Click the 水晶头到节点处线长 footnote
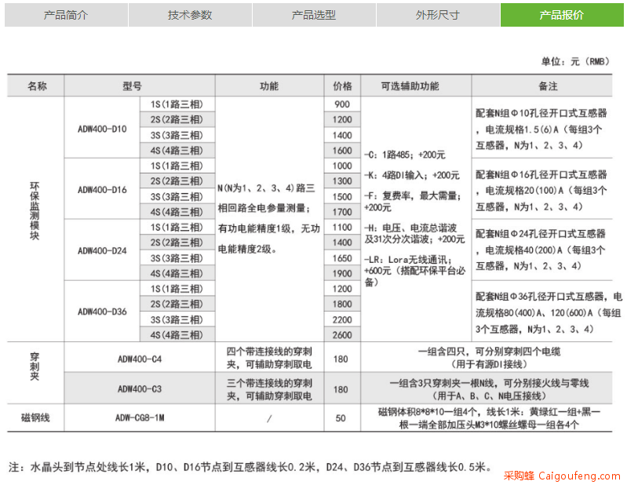The width and height of the screenshot is (627, 496). pos(250,467)
